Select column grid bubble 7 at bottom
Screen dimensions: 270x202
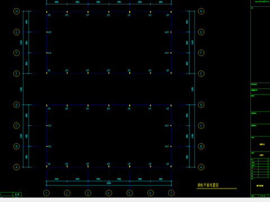click(171, 193)
